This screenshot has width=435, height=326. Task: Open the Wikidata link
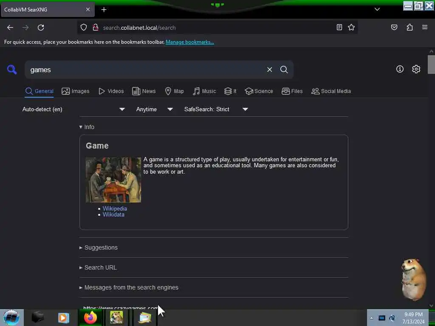click(x=113, y=214)
